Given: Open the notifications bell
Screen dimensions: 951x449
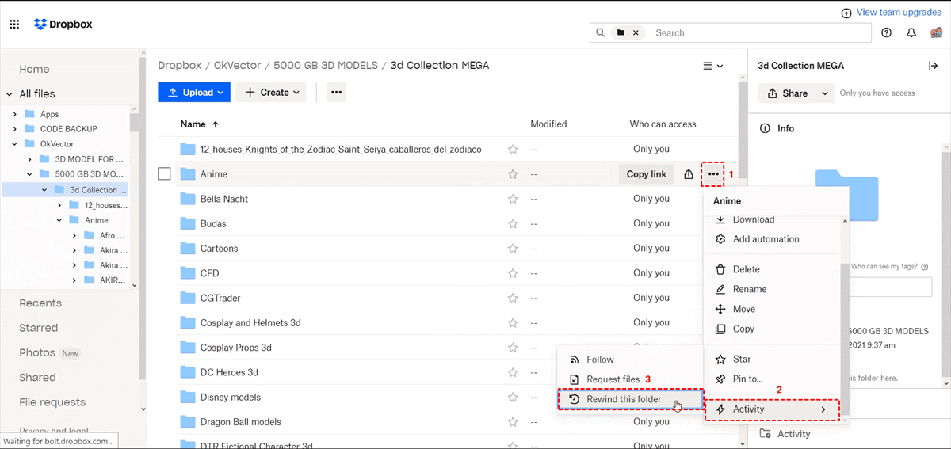Looking at the screenshot, I should [x=911, y=32].
